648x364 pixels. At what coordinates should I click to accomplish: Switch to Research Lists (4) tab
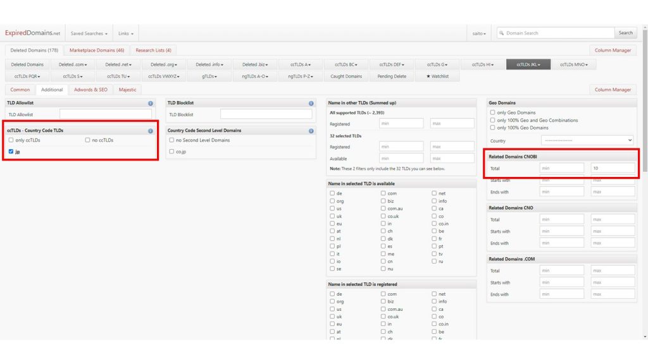pyautogui.click(x=153, y=51)
